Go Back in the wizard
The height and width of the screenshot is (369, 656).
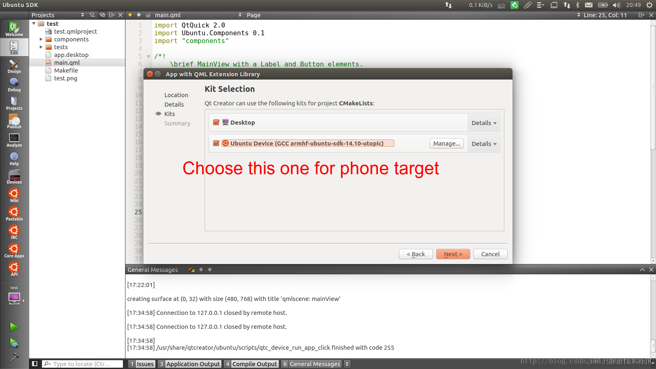[416, 254]
